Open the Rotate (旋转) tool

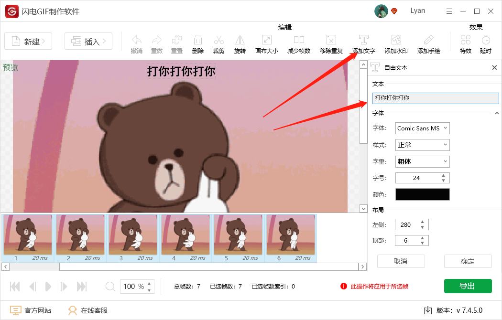coord(240,40)
